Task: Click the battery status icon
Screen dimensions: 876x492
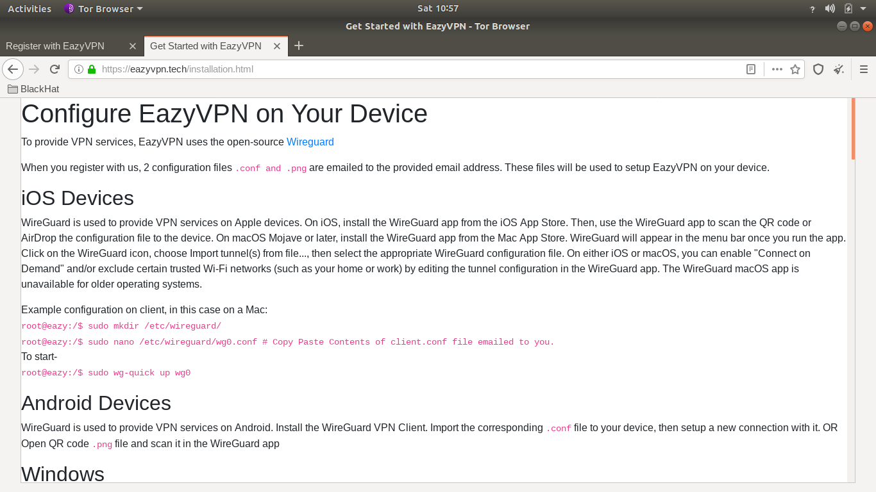Action: pos(848,8)
